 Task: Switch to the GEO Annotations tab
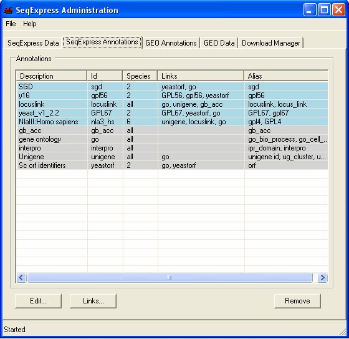click(x=171, y=43)
